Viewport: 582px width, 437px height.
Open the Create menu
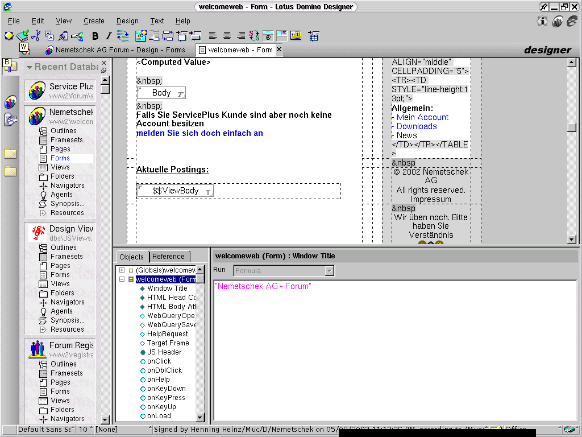point(94,21)
